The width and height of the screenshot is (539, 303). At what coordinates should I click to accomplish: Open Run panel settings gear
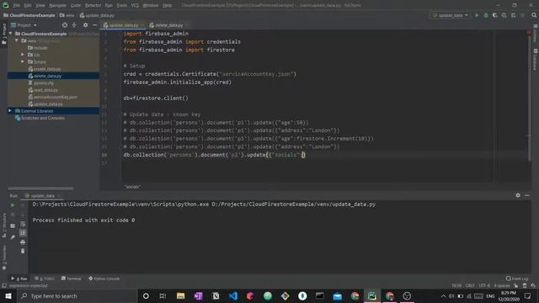tap(518, 195)
